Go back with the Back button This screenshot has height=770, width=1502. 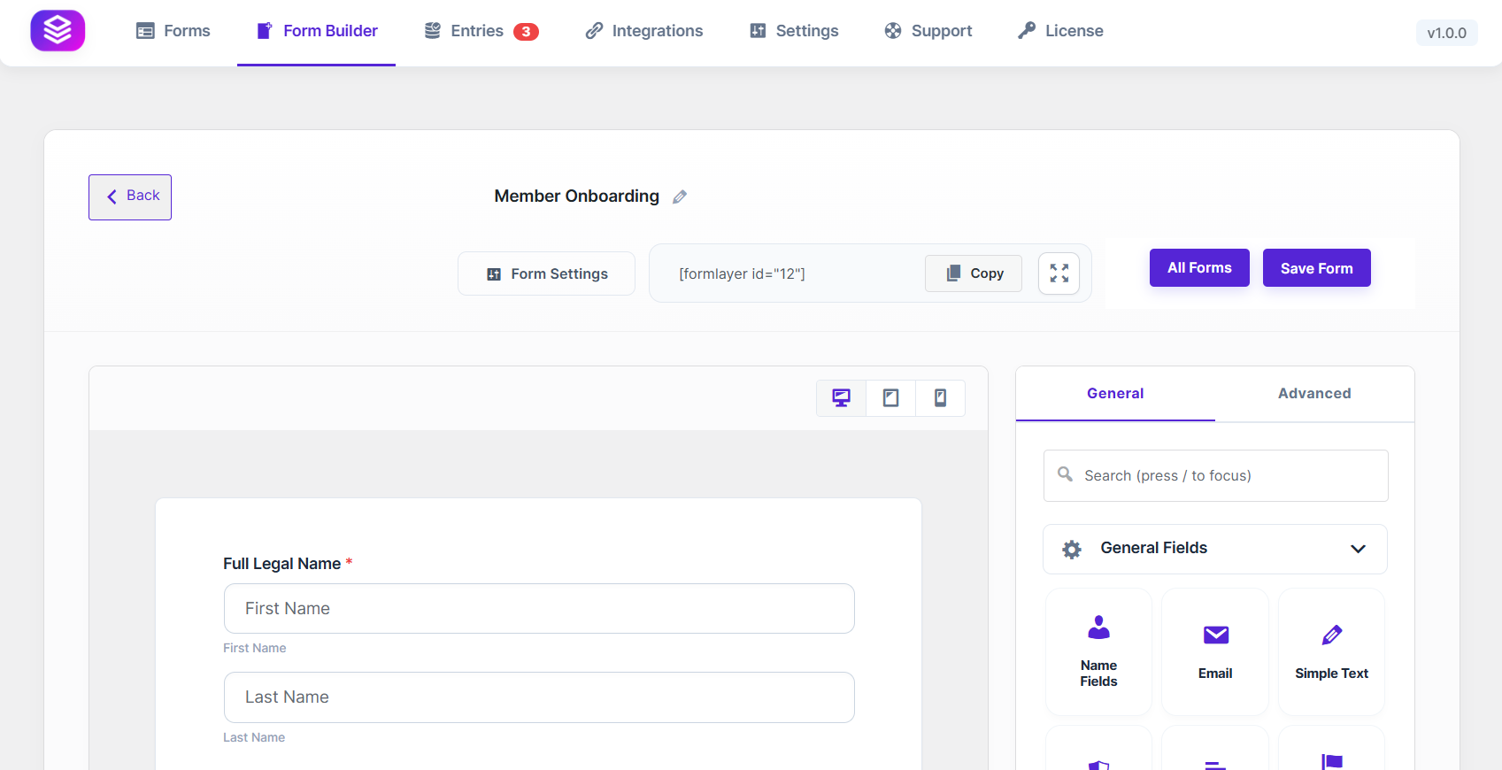[130, 197]
